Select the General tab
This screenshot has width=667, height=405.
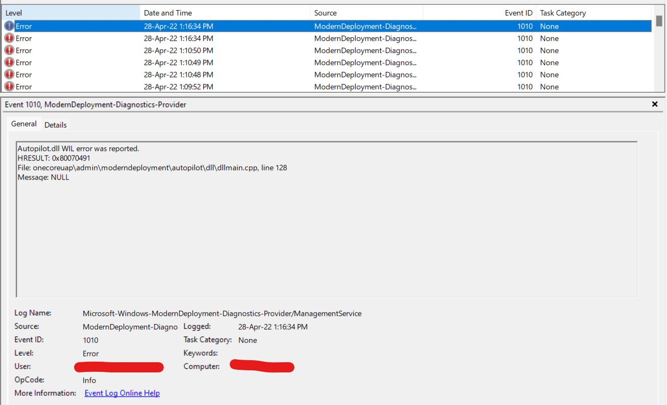click(x=23, y=124)
